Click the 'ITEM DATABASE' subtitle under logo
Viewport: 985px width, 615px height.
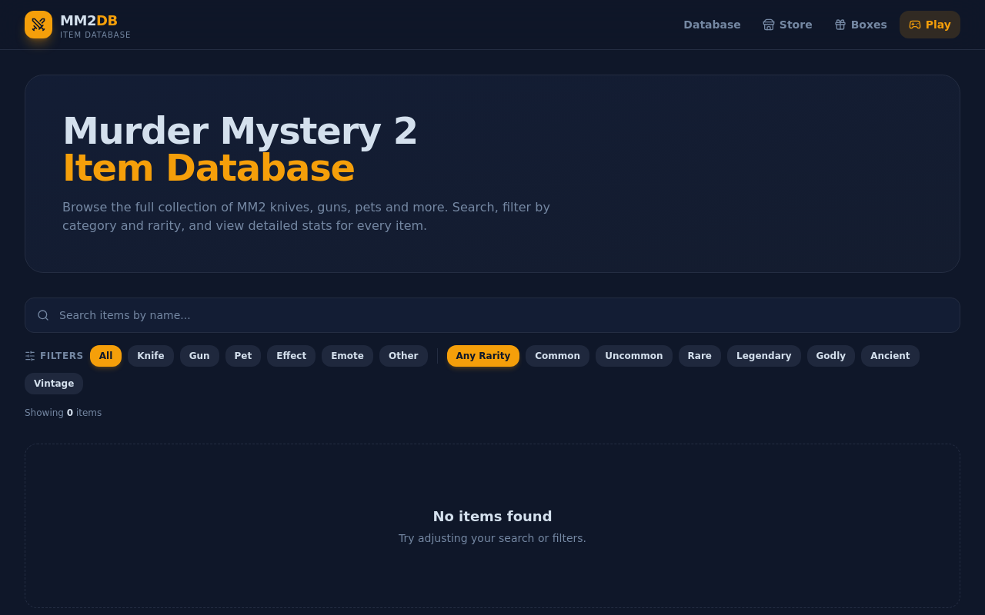95,35
